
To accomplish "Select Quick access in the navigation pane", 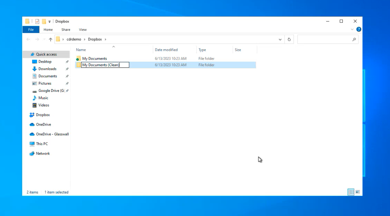I will (46, 54).
